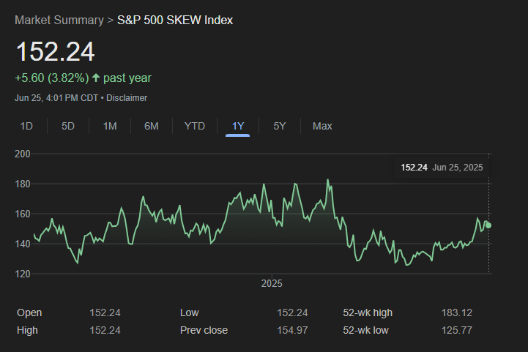Click the 52-wk high value 183.12
Screen dimensions: 528x352
click(x=457, y=312)
